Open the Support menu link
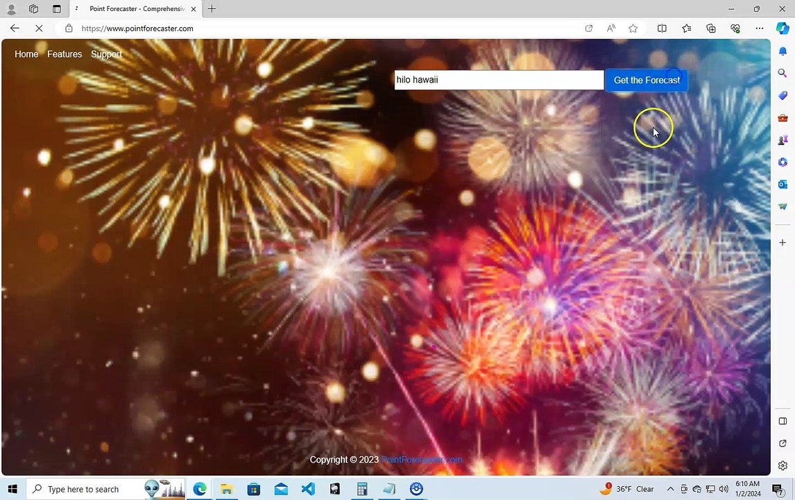795x500 pixels. 106,54
